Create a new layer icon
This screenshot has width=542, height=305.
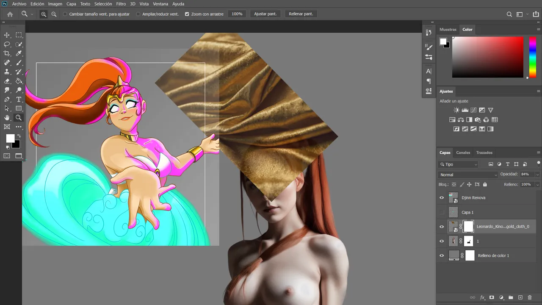click(520, 297)
